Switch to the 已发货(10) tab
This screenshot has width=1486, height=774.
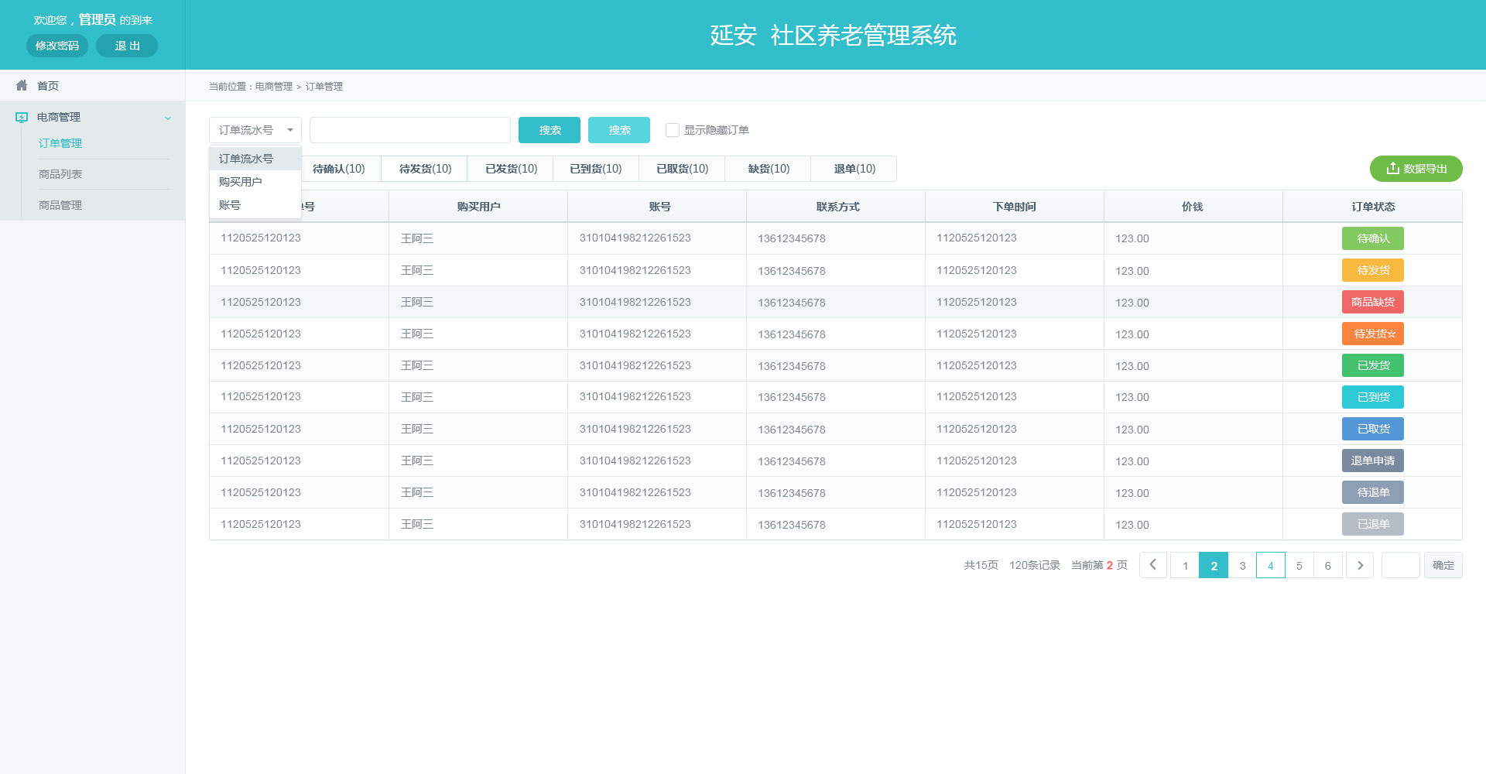click(511, 169)
